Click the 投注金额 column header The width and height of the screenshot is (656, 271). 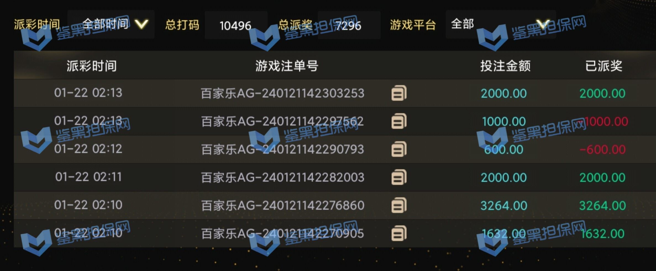pyautogui.click(x=505, y=66)
